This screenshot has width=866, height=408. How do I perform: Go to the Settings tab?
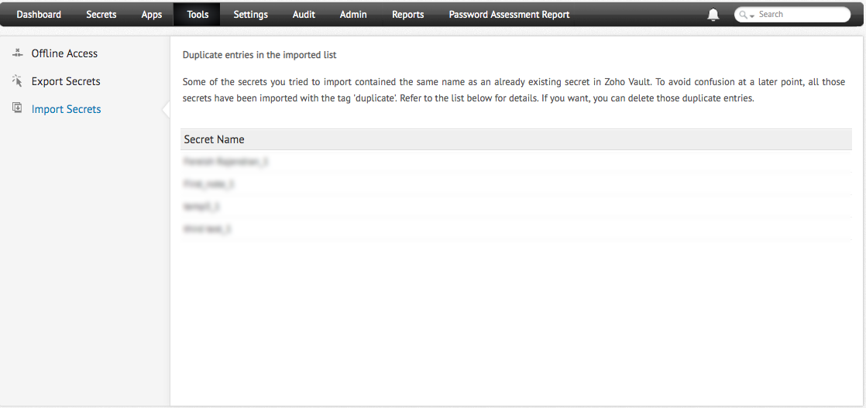[251, 15]
